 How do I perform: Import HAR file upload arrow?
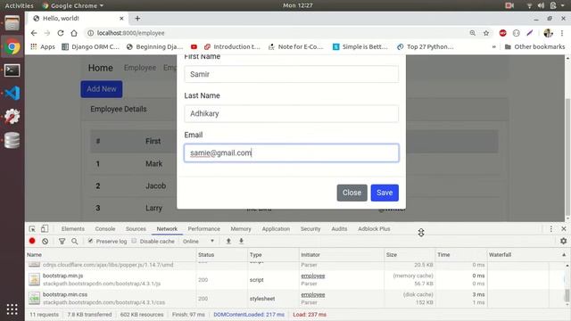coord(228,241)
